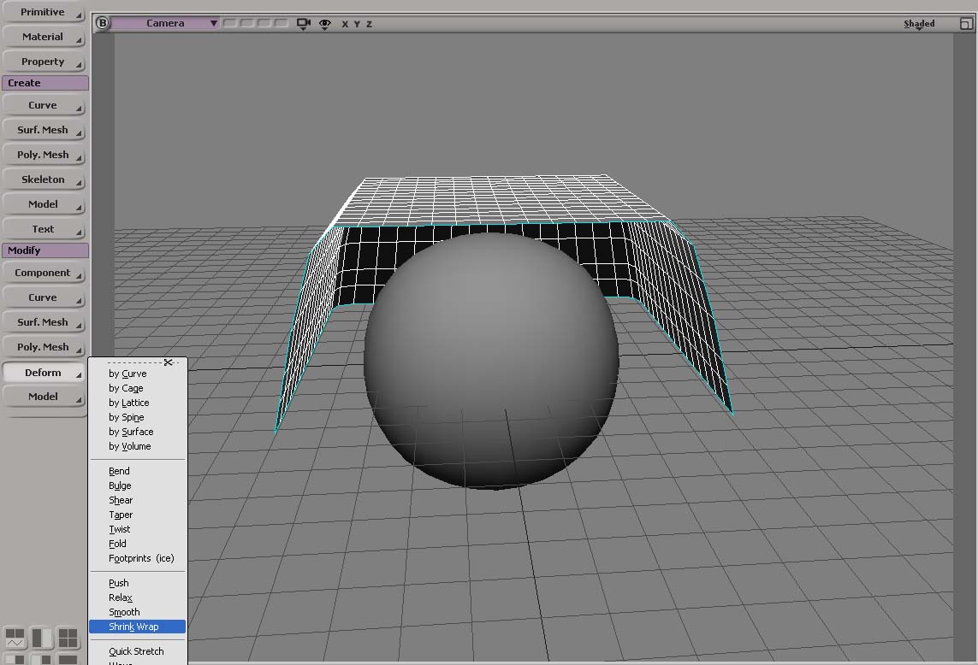Click the viewport letter B icon
Screen dimensions: 978x665
(x=103, y=23)
